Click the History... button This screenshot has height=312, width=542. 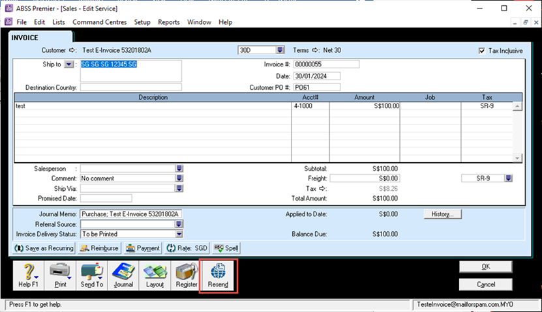click(443, 214)
